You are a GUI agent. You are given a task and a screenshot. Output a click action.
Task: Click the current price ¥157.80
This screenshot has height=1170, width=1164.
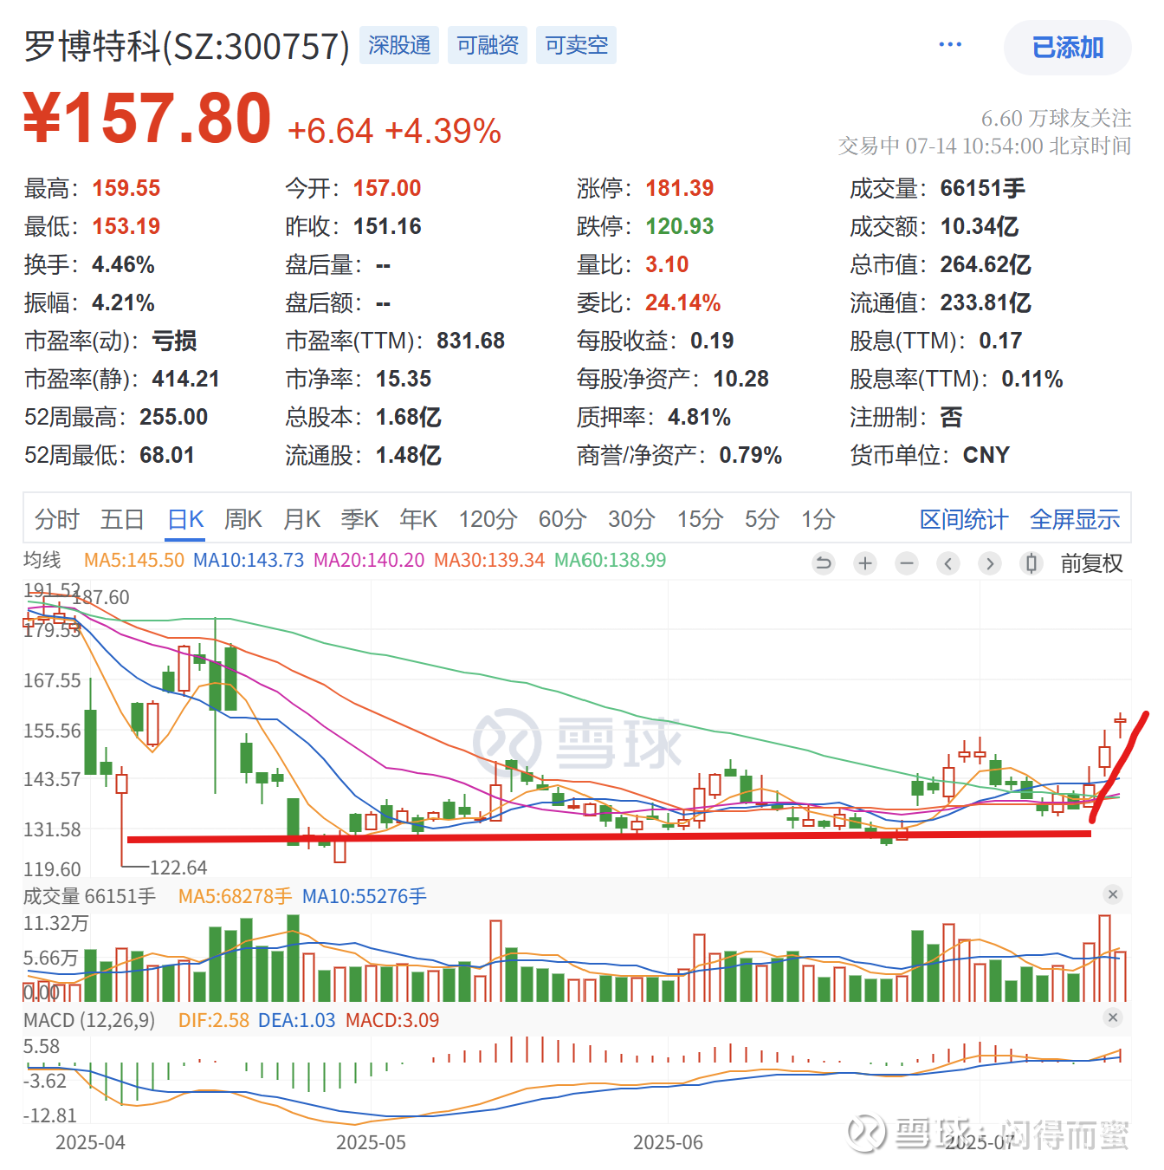coord(147,120)
